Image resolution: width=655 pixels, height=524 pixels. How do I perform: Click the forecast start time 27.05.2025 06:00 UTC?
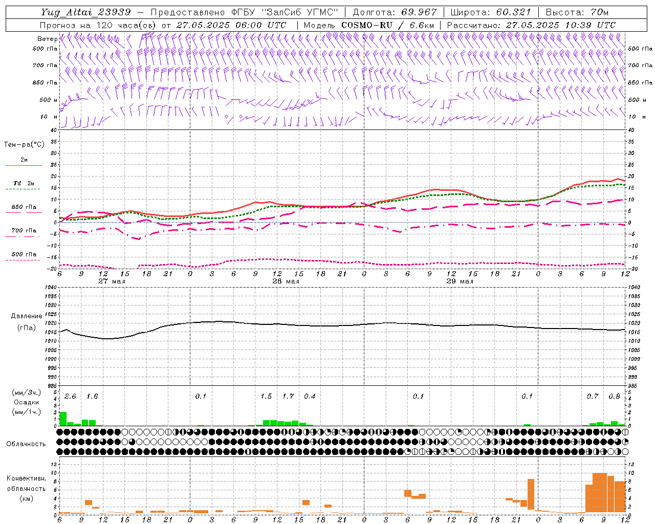tap(231, 25)
